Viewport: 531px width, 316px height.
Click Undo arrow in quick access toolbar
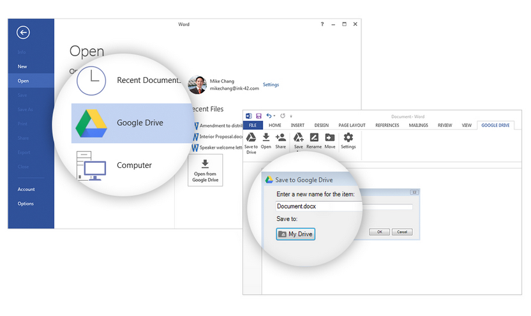tap(269, 116)
